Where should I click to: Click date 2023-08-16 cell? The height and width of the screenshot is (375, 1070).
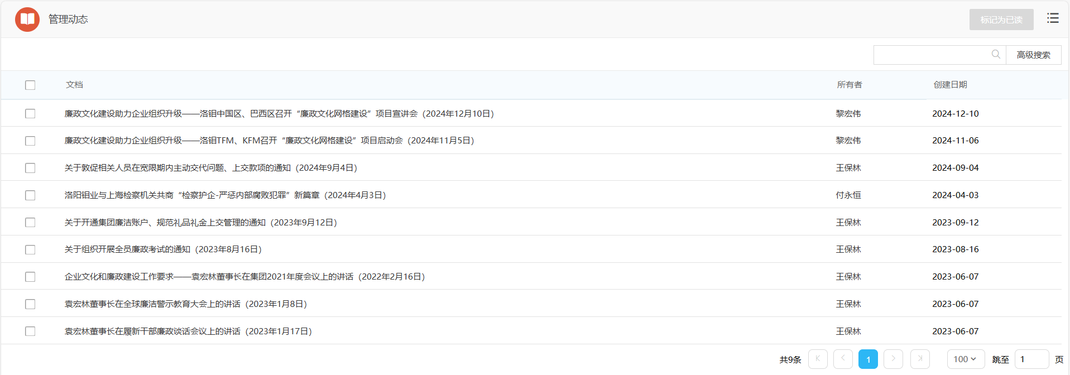tap(956, 249)
